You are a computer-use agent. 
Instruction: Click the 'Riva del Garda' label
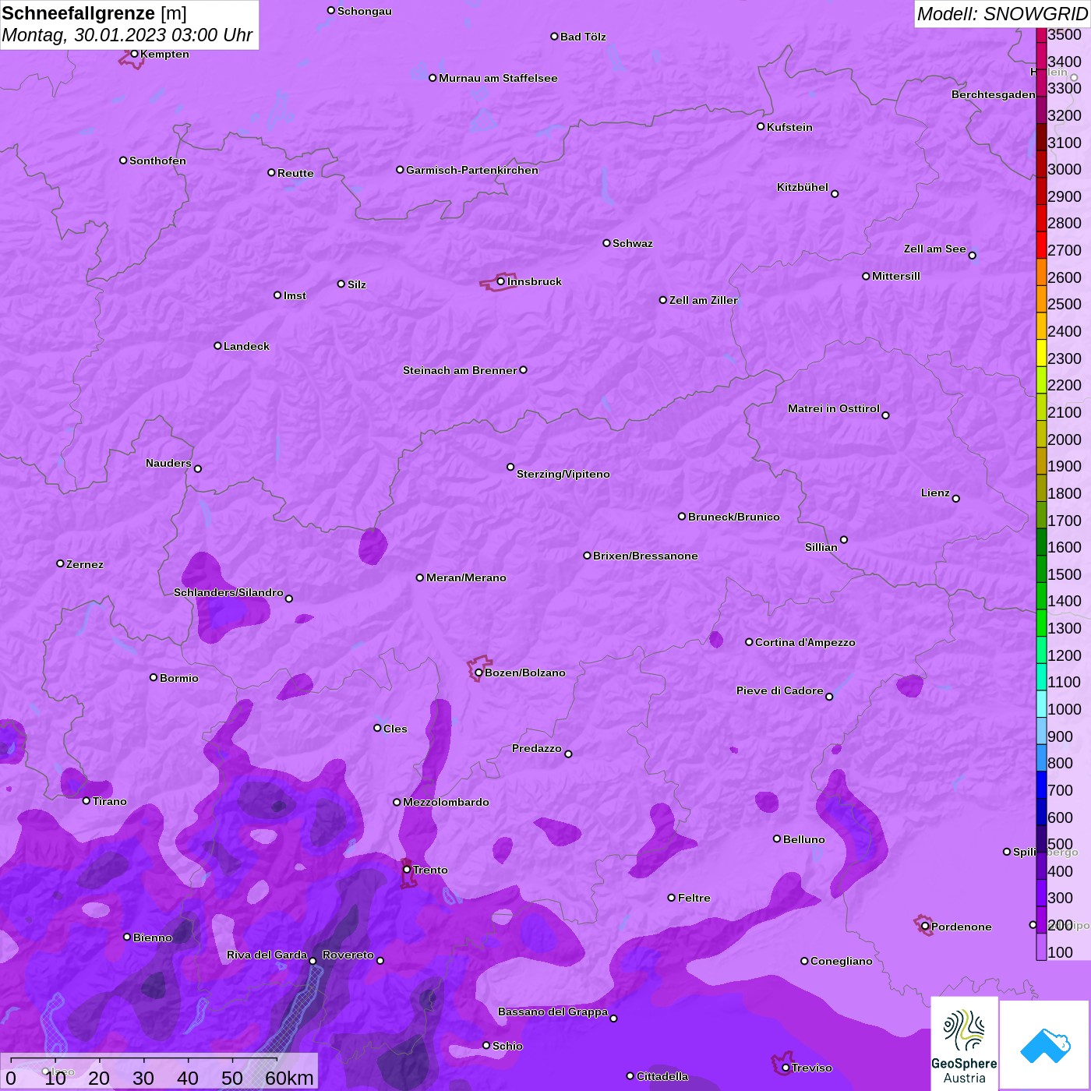point(267,955)
